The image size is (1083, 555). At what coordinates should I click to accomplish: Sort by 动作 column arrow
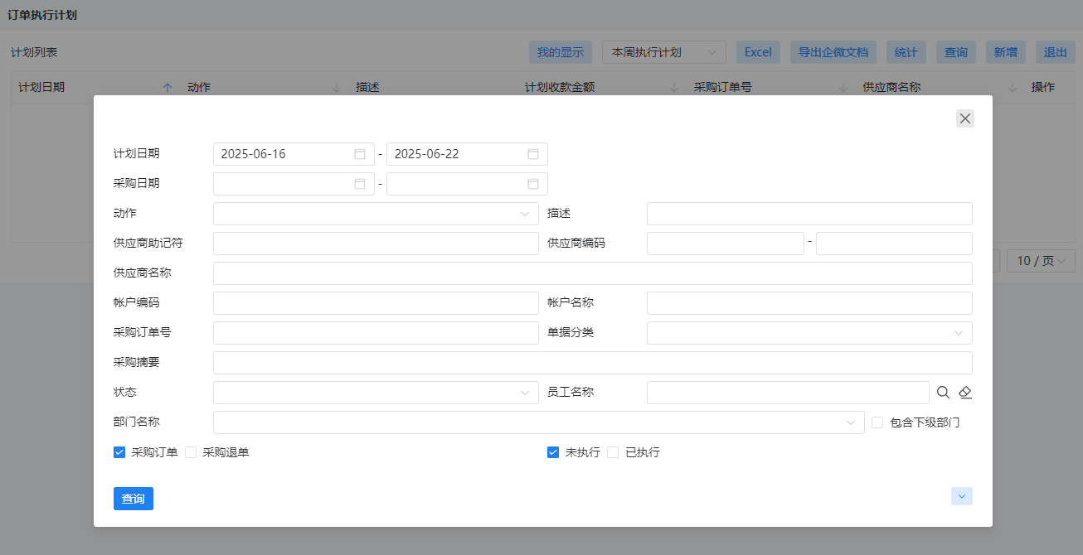[337, 87]
